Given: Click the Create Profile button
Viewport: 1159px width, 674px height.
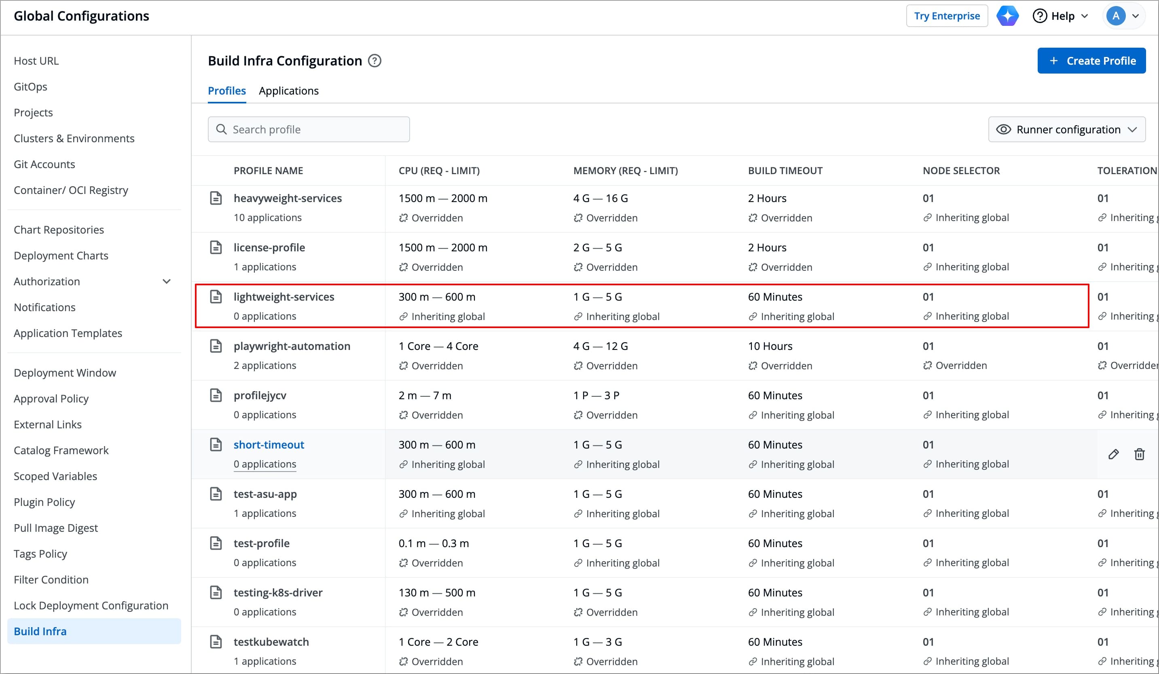Looking at the screenshot, I should click(x=1091, y=61).
